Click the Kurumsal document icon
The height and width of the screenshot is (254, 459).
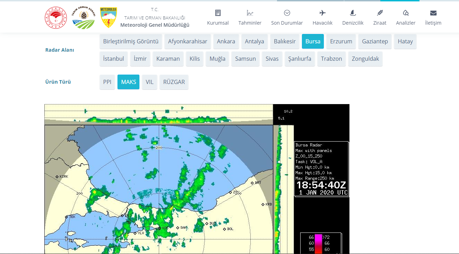click(x=218, y=13)
